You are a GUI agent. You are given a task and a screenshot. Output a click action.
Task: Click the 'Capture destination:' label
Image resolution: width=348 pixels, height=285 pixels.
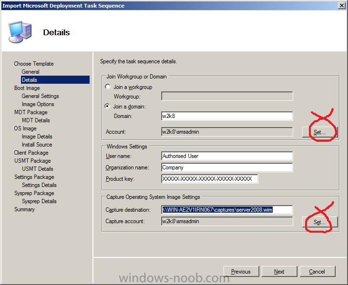128,210
